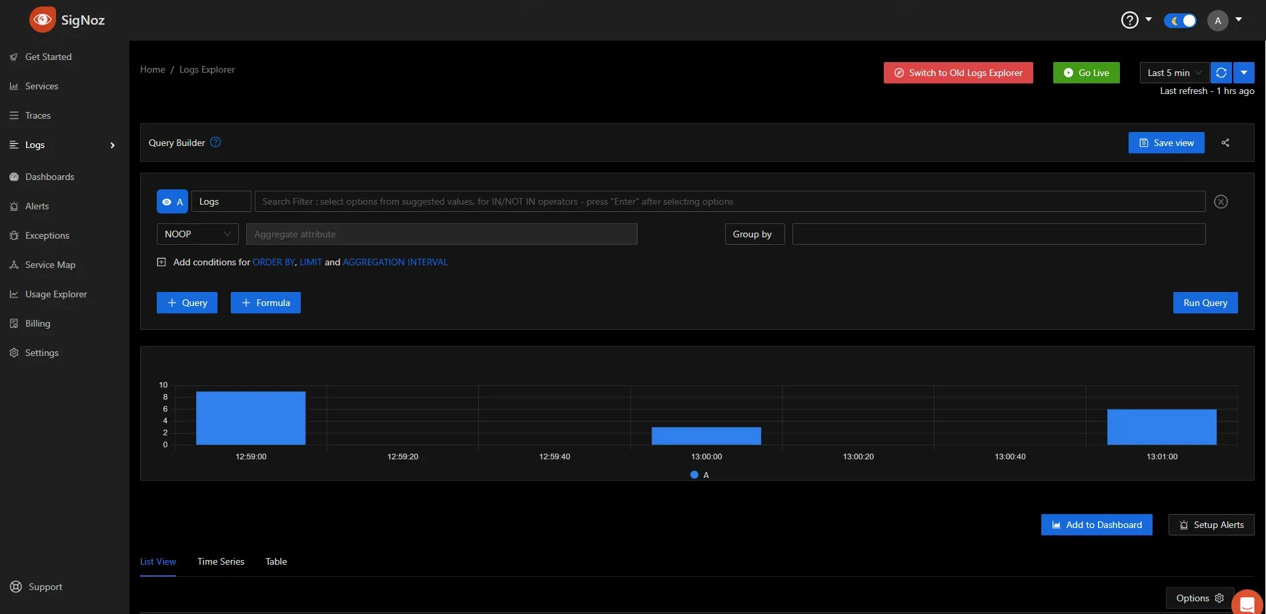Click the Setup Alerts button

pyautogui.click(x=1211, y=525)
